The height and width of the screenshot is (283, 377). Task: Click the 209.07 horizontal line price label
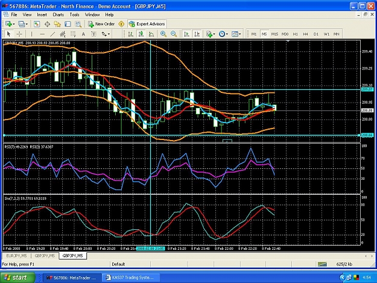point(367,89)
